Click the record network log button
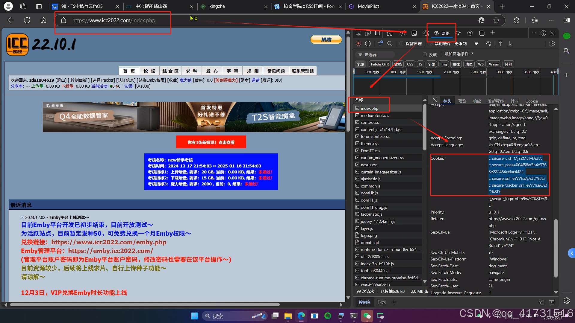This screenshot has width=575, height=323. point(358,44)
